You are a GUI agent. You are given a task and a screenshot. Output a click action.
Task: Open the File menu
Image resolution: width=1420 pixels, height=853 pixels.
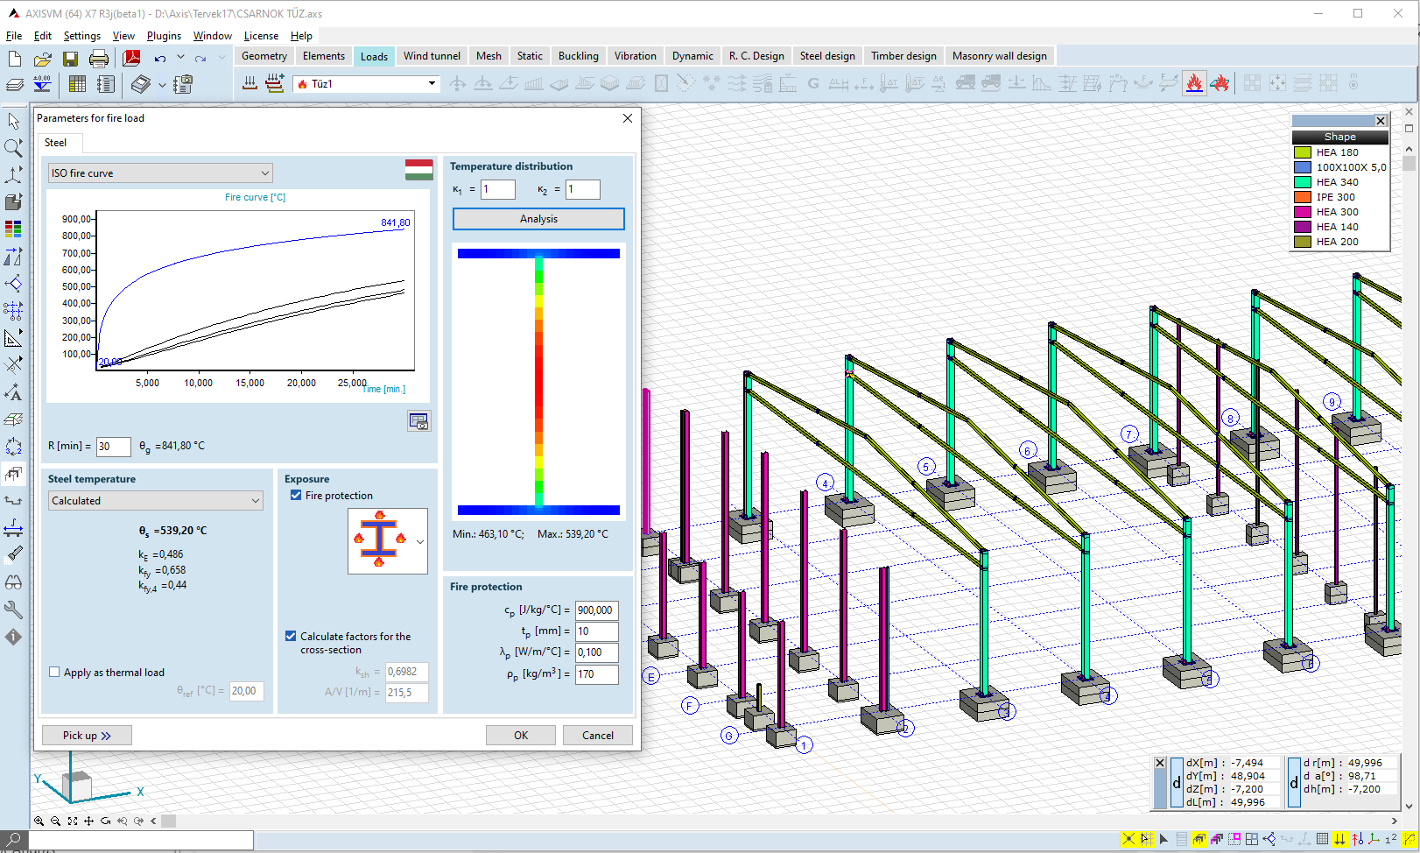[14, 36]
